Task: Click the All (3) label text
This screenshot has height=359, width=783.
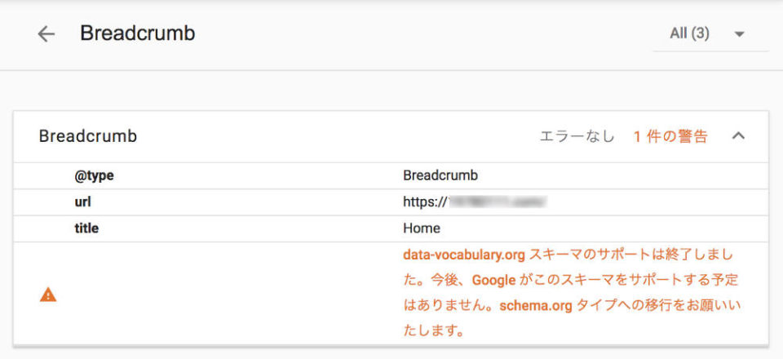Action: 690,34
